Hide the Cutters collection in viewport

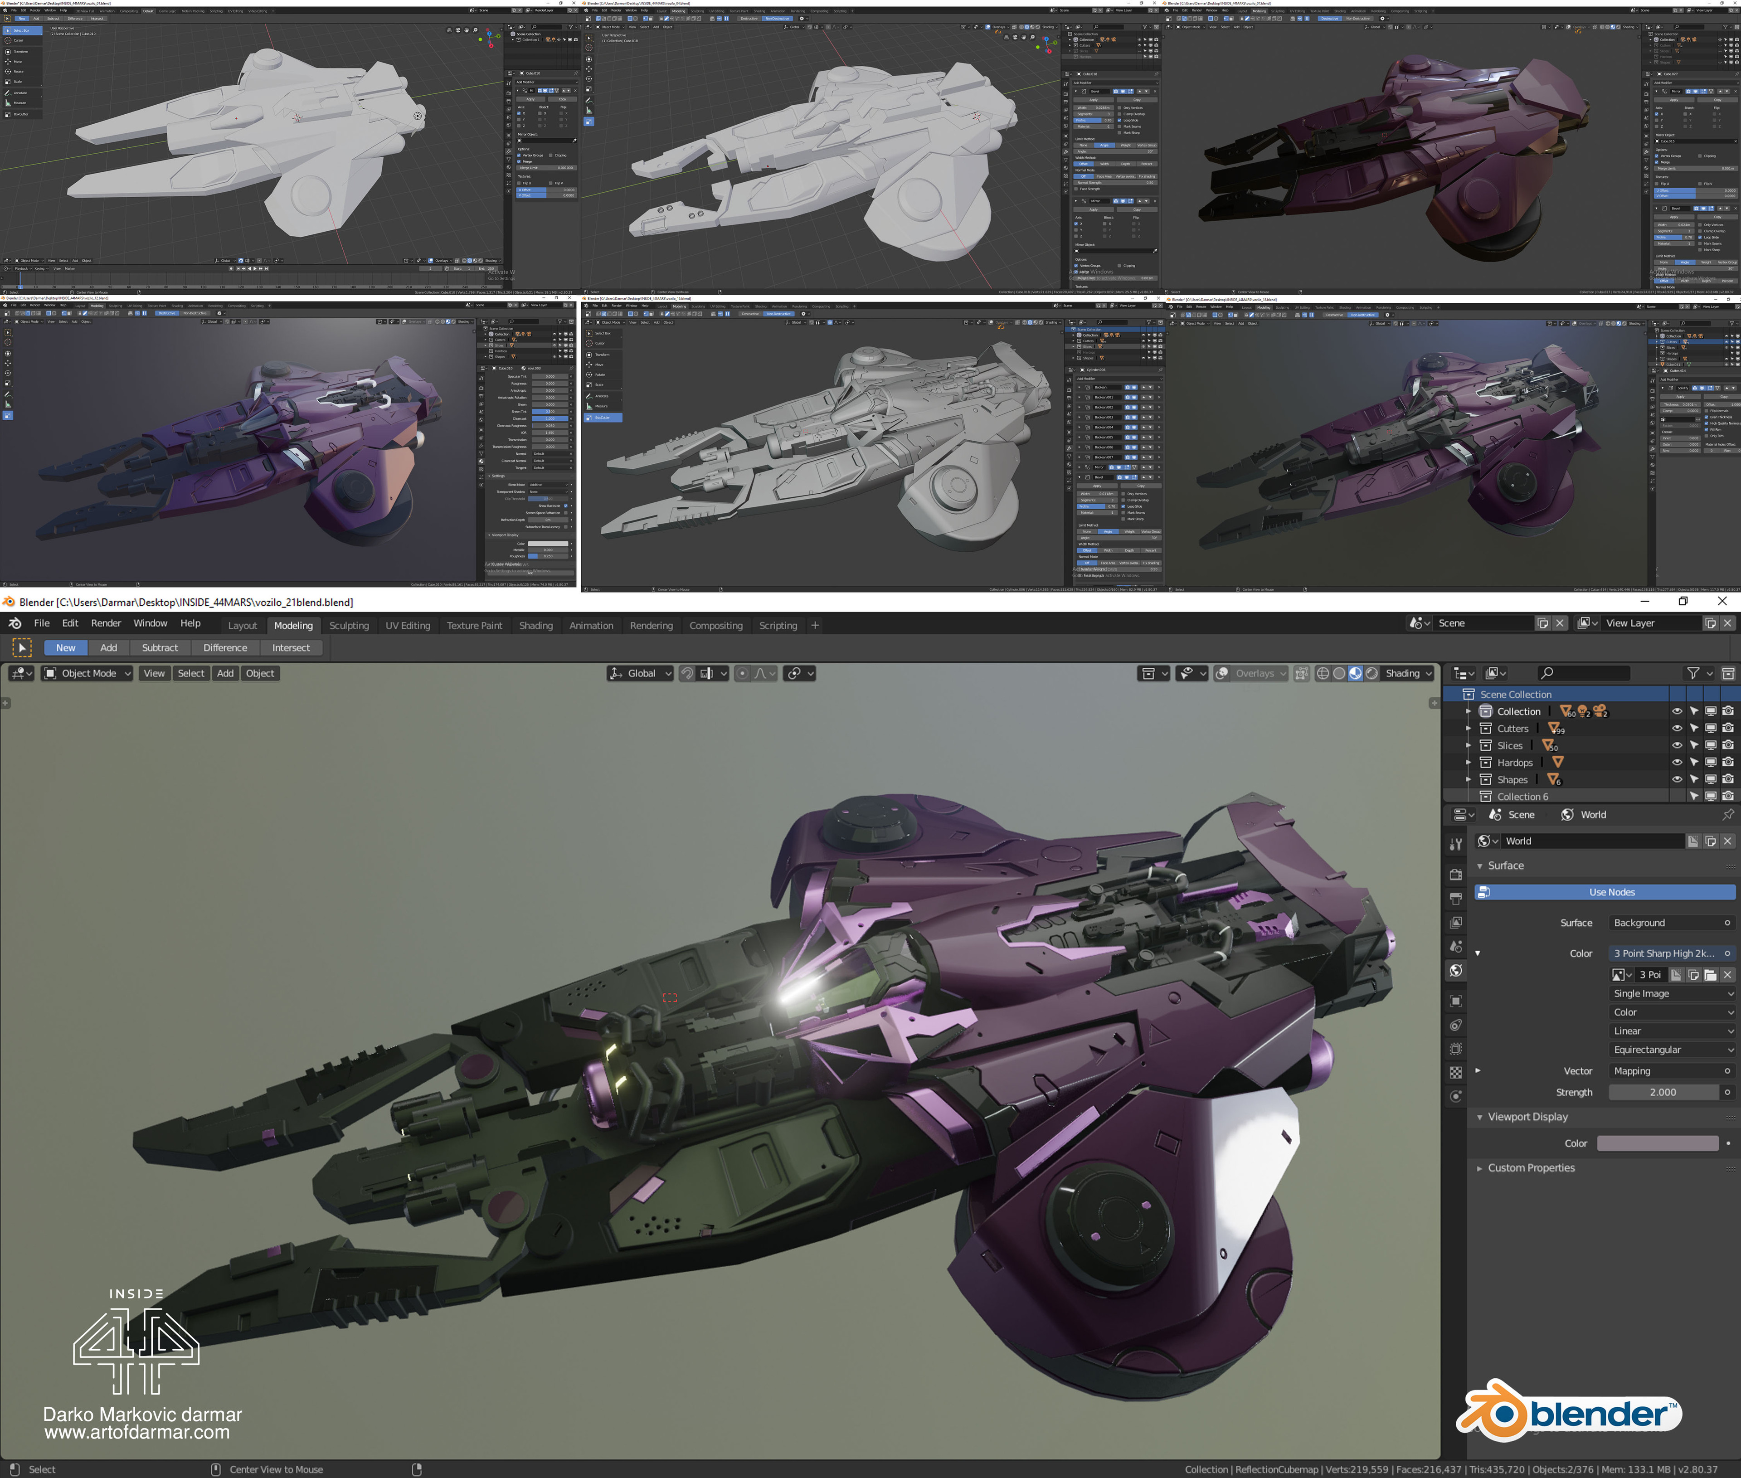point(1677,729)
